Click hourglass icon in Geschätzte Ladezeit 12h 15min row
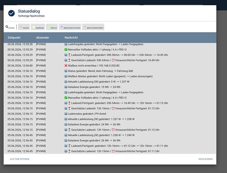The width and height of the screenshot is (227, 173). pyautogui.click(x=69, y=151)
